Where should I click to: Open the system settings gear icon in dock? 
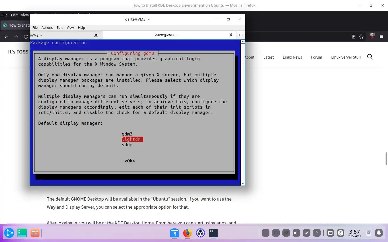(200, 233)
